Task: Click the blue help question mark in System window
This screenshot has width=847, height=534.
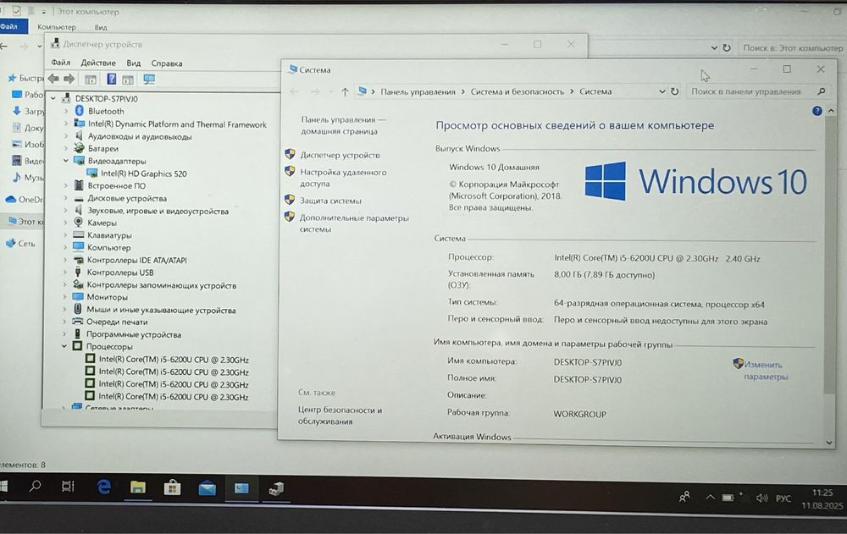Action: (x=817, y=111)
